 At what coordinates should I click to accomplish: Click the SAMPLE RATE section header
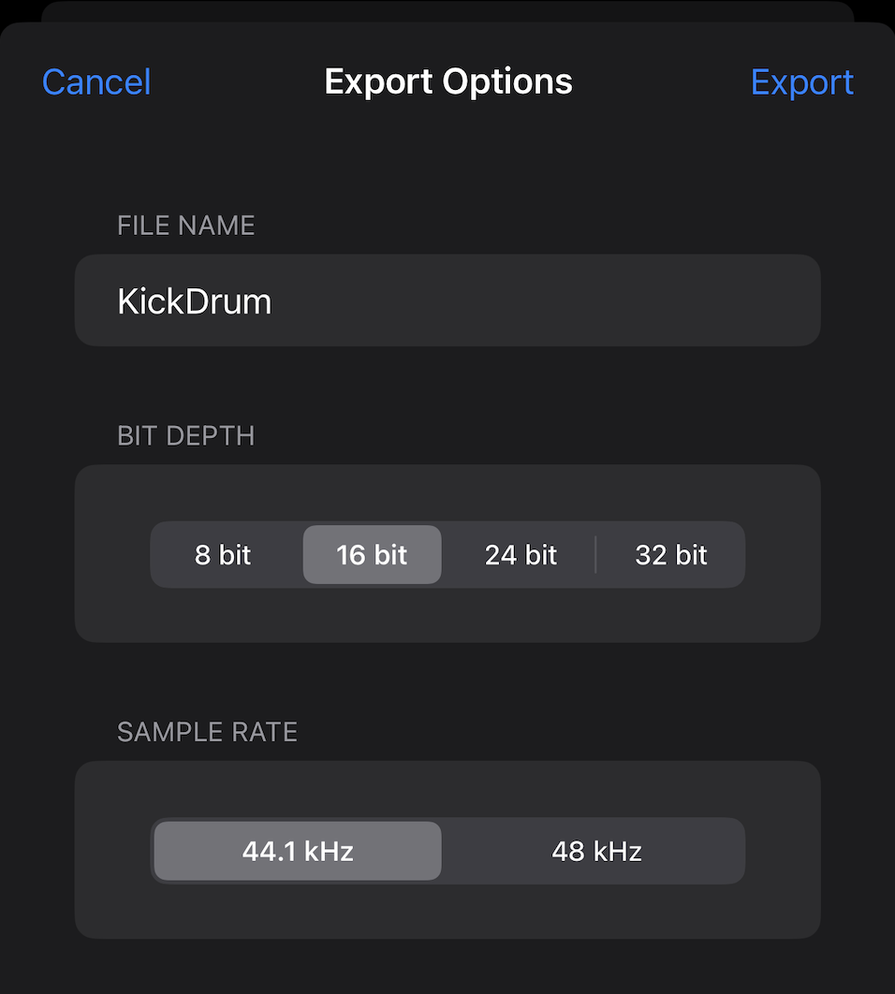pos(207,732)
